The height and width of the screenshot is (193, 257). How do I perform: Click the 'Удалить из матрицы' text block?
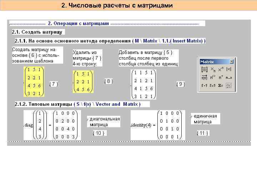click(87, 58)
